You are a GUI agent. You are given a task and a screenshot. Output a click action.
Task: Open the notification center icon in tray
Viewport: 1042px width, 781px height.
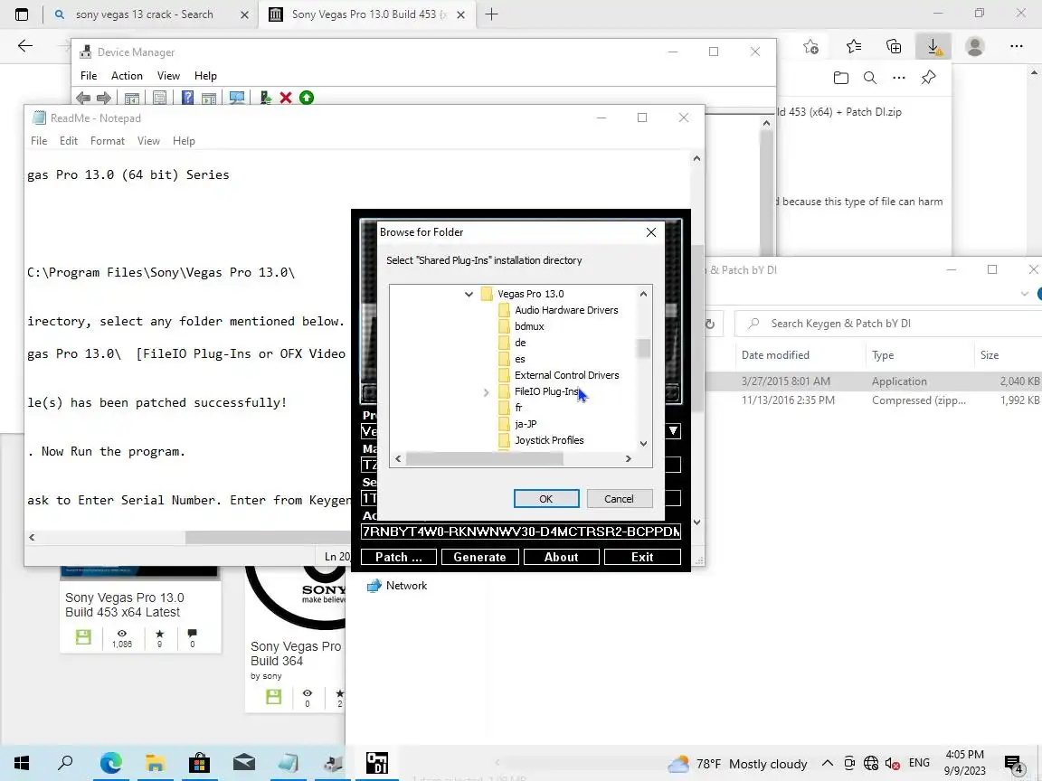pyautogui.click(x=1013, y=763)
